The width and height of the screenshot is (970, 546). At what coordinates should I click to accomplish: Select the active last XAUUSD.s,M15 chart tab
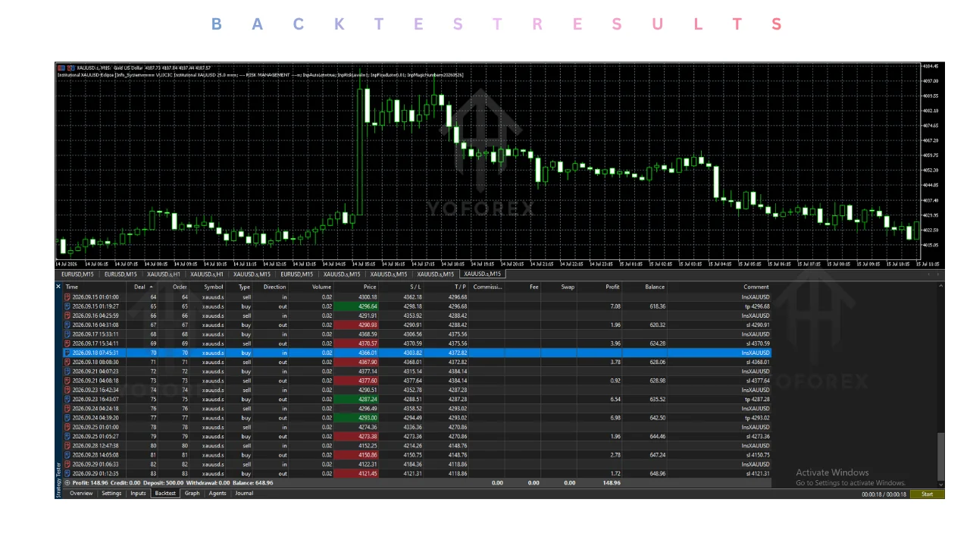482,274
